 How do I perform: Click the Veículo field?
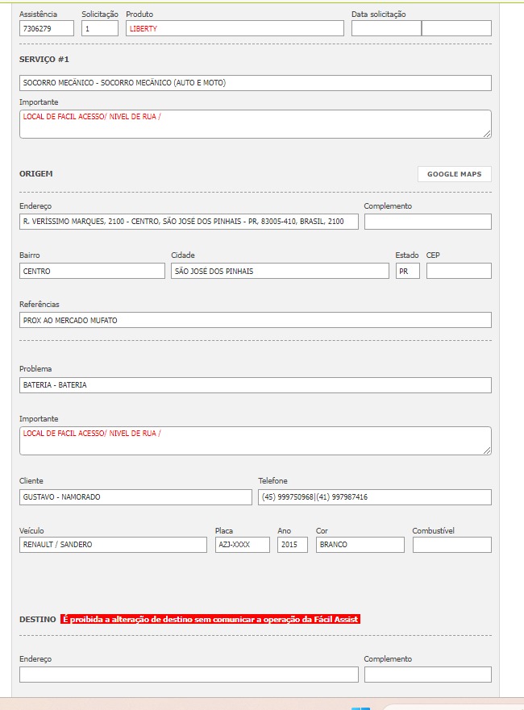113,545
